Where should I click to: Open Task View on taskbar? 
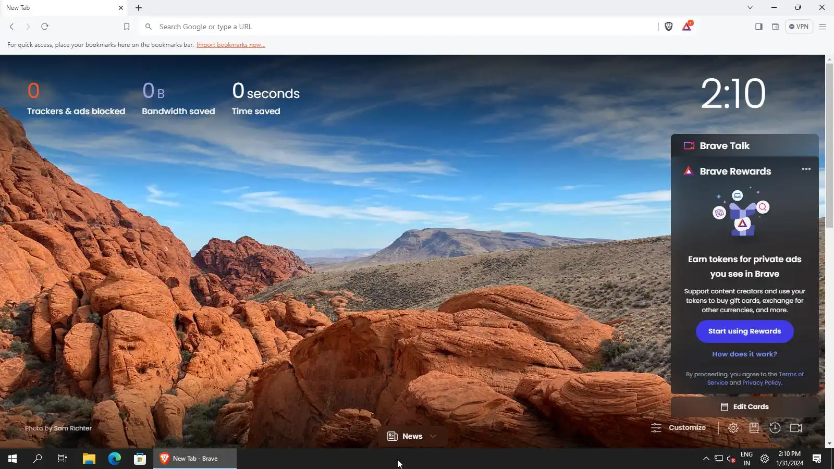pyautogui.click(x=63, y=459)
